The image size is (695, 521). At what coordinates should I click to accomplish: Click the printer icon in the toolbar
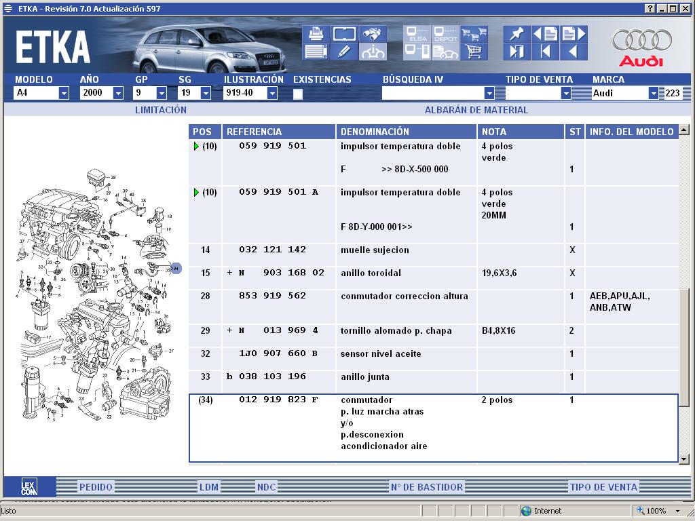(316, 34)
